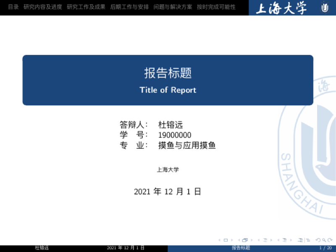The height and width of the screenshot is (252, 336).
Task: Click the go-back curved arrow icon
Action: coord(318,240)
